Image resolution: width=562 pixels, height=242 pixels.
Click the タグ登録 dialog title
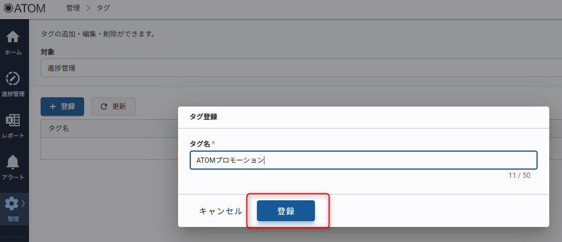pos(204,116)
